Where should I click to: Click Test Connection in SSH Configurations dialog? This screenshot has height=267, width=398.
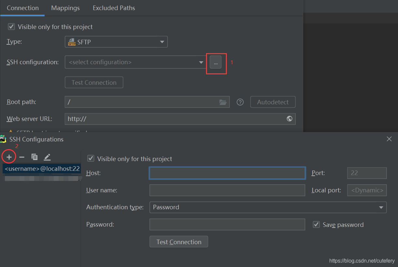click(179, 242)
